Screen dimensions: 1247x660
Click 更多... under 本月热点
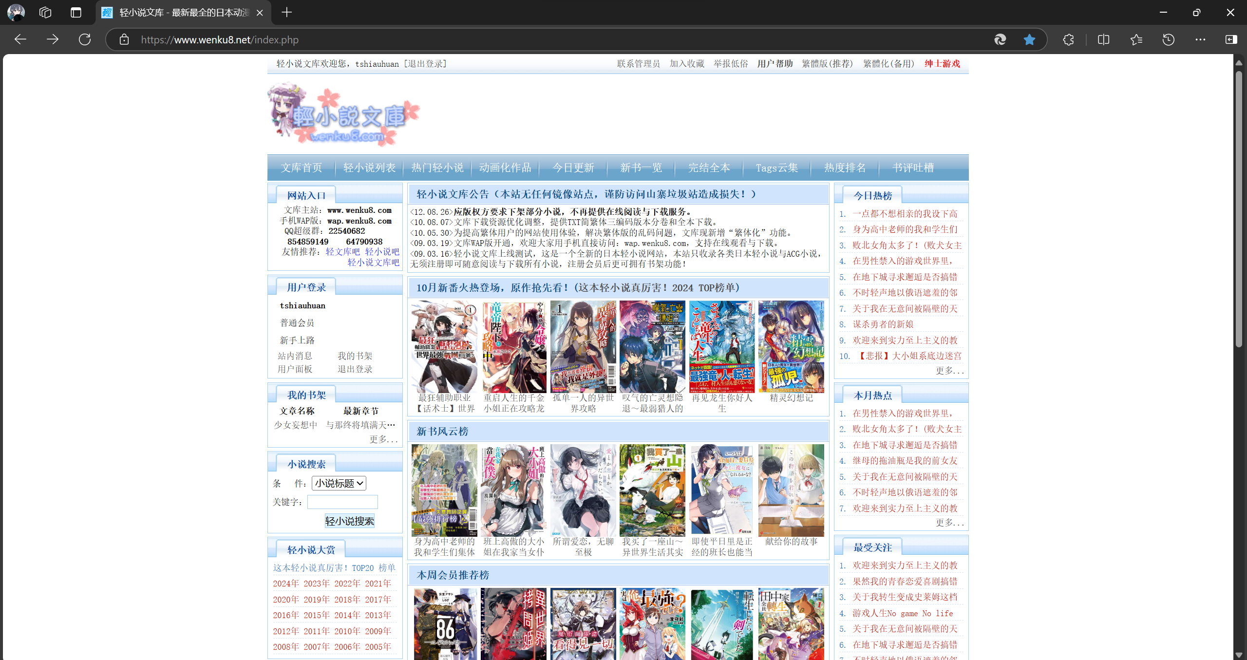pos(949,523)
